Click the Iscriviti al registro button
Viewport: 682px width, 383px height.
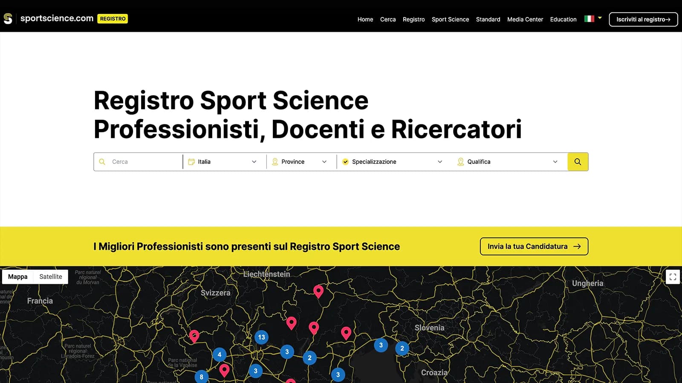[643, 19]
